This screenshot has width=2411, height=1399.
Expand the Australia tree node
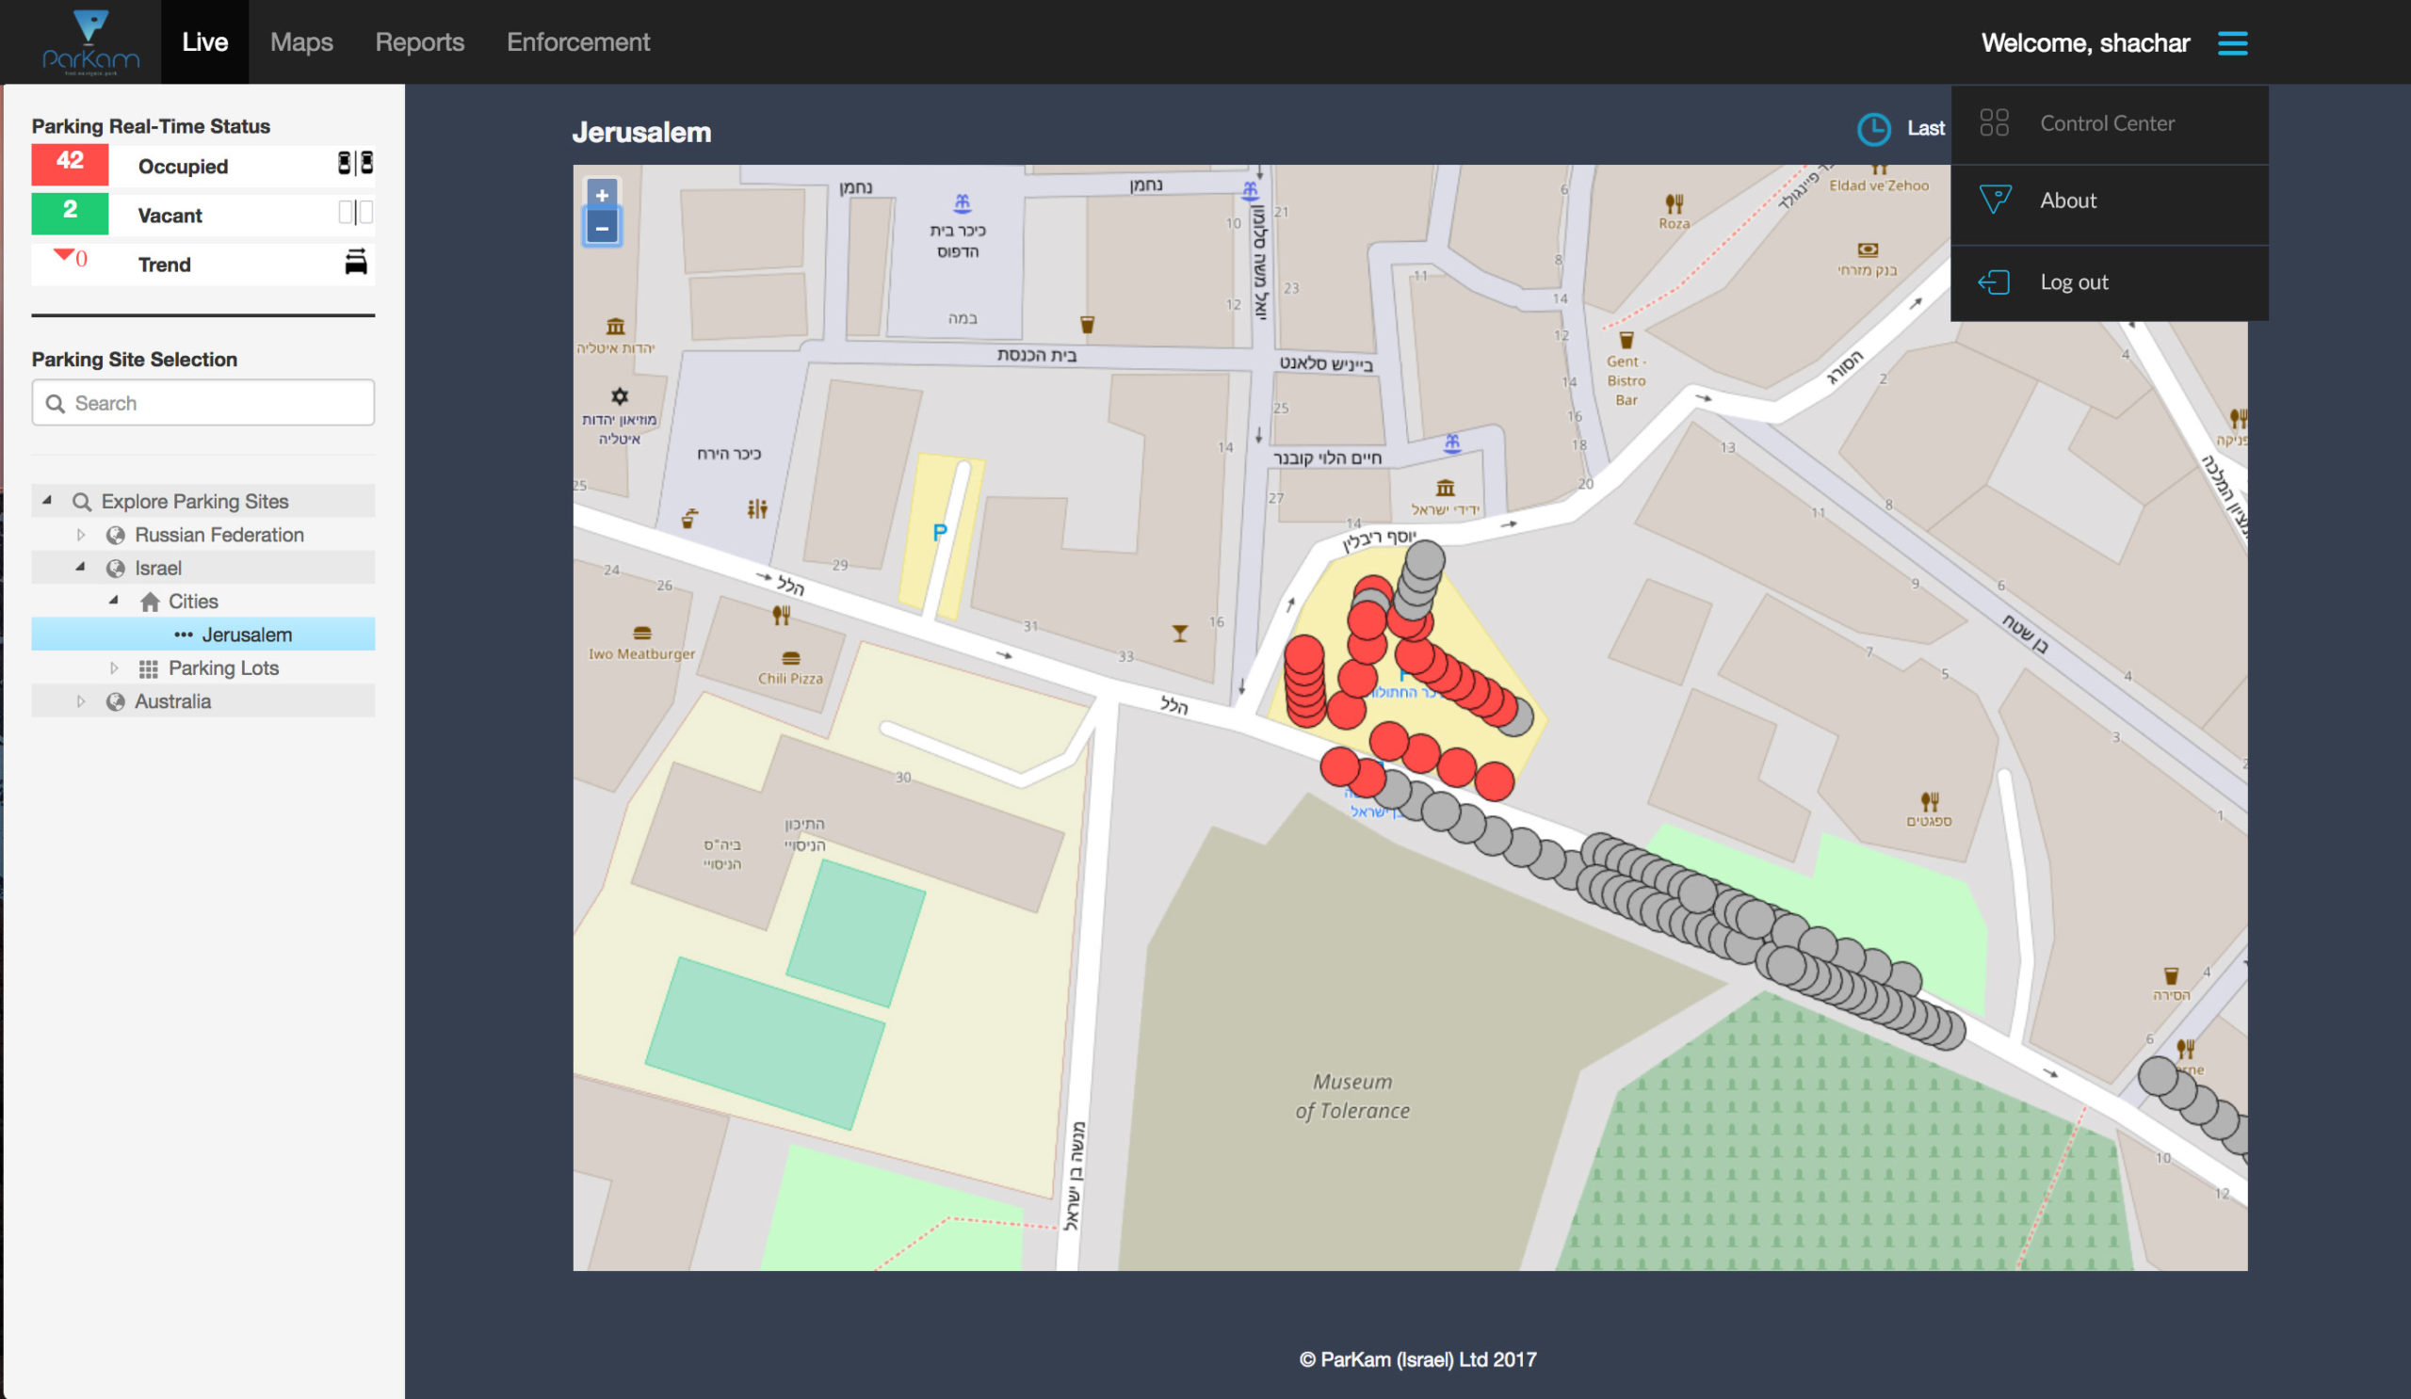point(81,701)
